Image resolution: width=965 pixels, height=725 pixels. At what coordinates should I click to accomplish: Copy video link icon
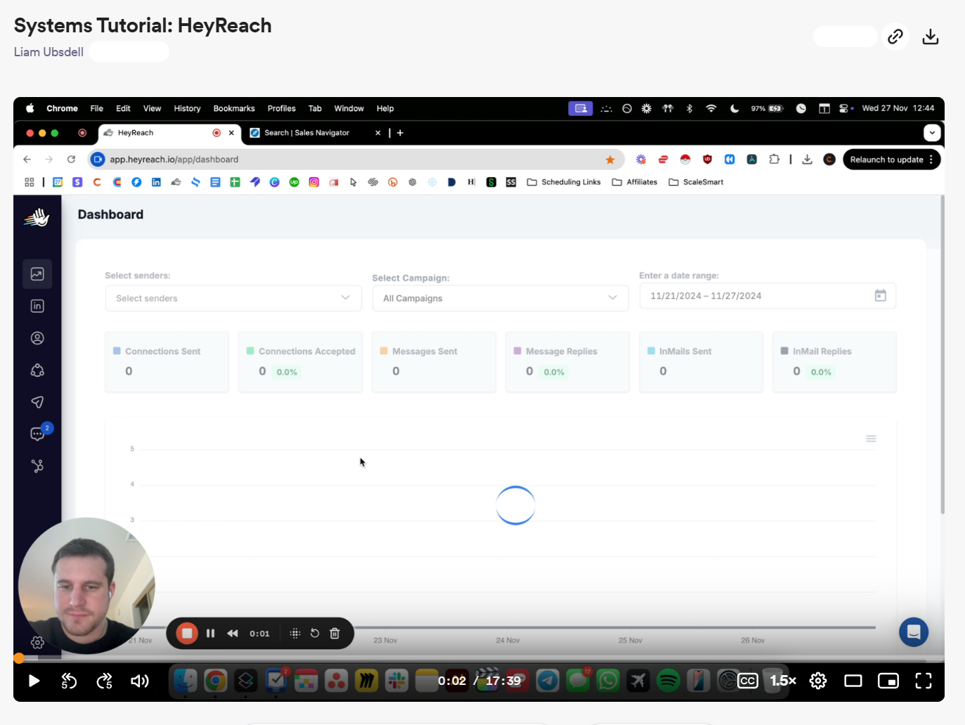895,37
